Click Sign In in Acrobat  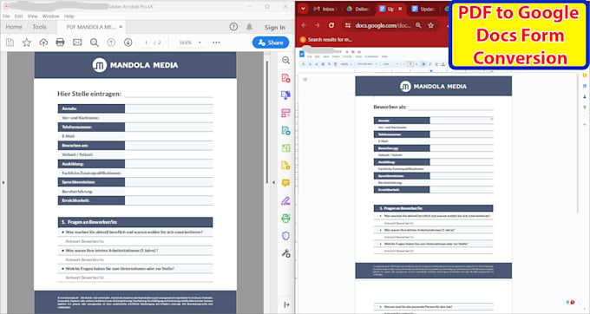pos(275,27)
